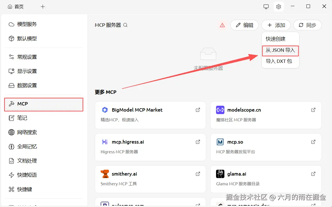Image resolution: width=332 pixels, height=207 pixels.
Task: Open 显示设置 settings section
Action: click(43, 71)
